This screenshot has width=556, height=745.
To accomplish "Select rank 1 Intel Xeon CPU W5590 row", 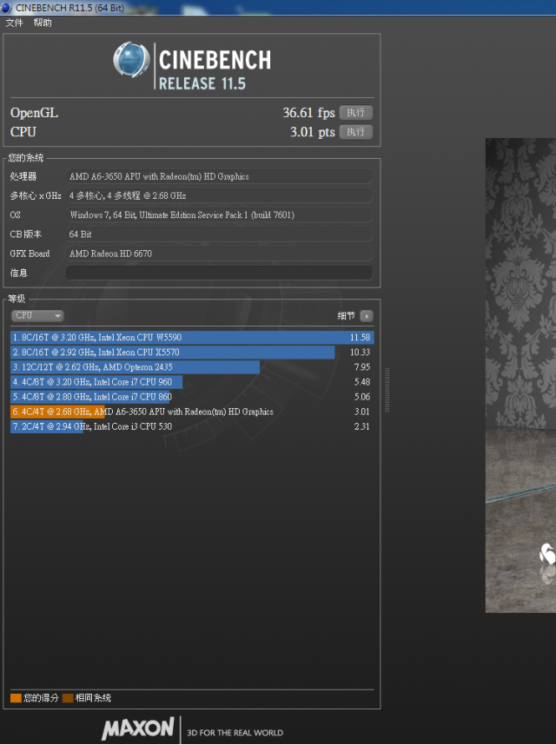I will tap(192, 338).
